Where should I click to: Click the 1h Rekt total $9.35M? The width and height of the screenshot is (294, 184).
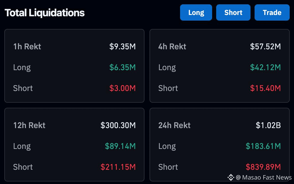(122, 47)
